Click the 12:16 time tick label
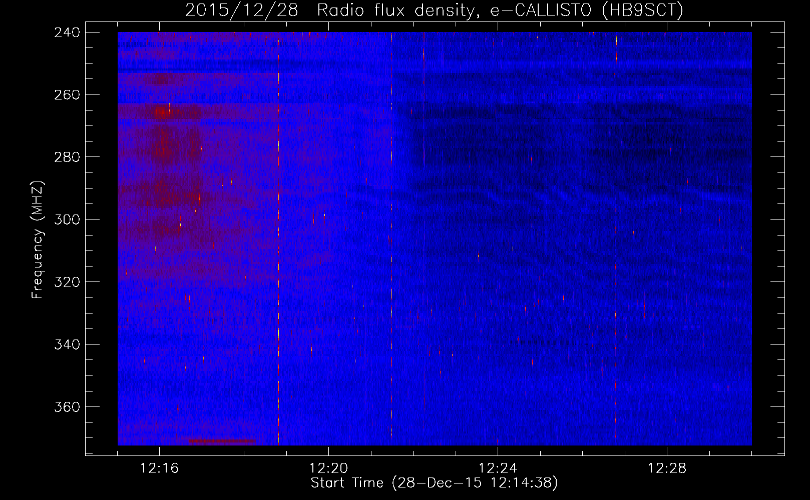The width and height of the screenshot is (810, 500). tap(159, 468)
